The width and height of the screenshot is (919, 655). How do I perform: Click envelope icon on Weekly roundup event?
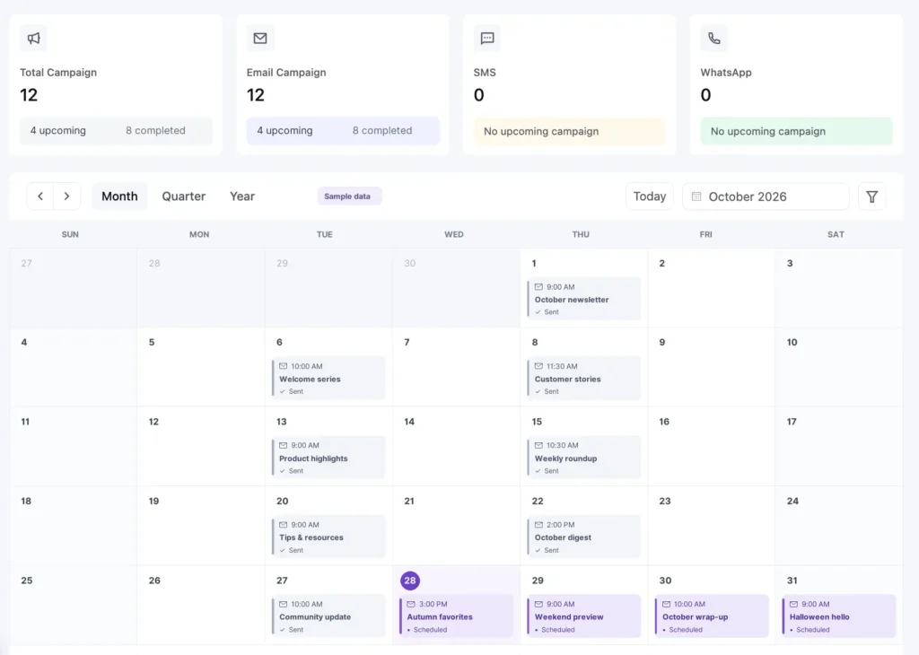tap(538, 445)
